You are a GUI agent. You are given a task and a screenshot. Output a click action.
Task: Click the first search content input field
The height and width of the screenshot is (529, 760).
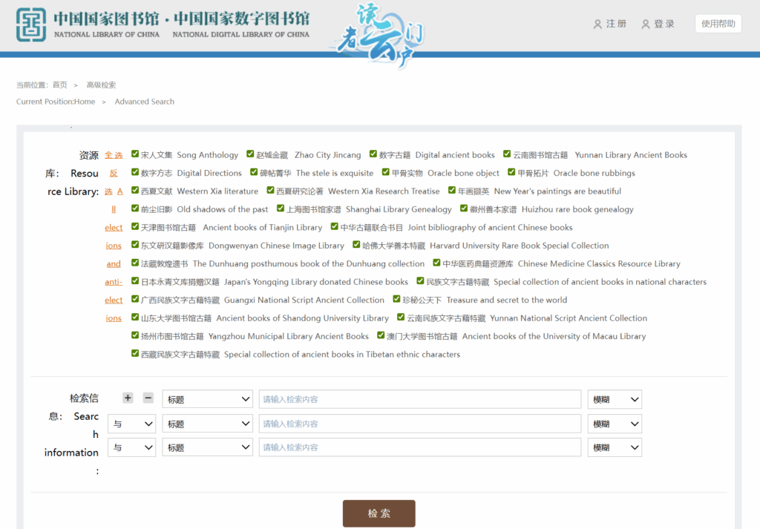pyautogui.click(x=419, y=399)
